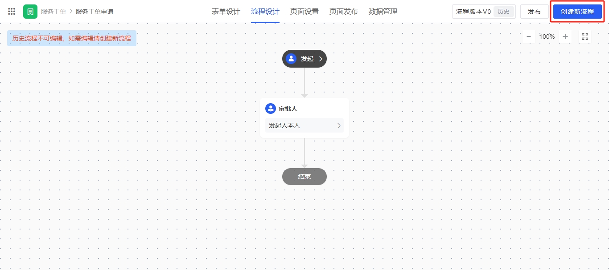Image resolution: width=609 pixels, height=270 pixels.
Task: Open the 页面发布 tab
Action: pyautogui.click(x=344, y=12)
